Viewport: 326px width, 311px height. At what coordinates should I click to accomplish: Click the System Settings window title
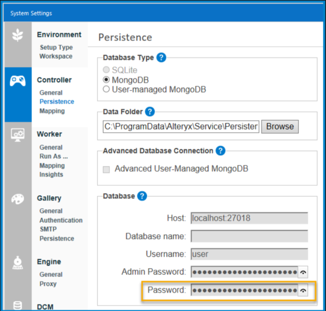(31, 13)
